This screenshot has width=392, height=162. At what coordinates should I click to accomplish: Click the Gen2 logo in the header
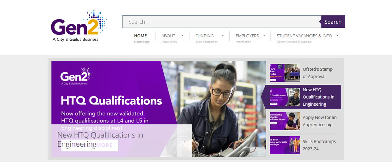point(79,26)
